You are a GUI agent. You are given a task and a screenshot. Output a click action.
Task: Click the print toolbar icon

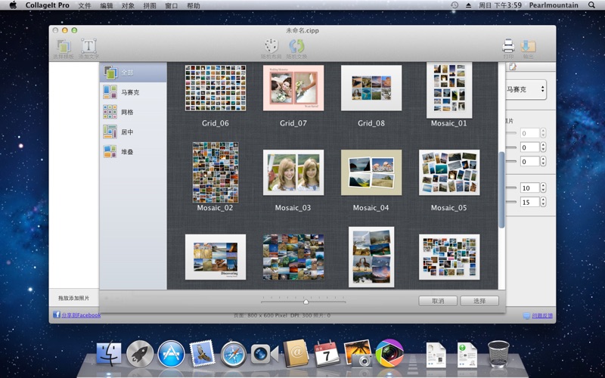pyautogui.click(x=508, y=45)
